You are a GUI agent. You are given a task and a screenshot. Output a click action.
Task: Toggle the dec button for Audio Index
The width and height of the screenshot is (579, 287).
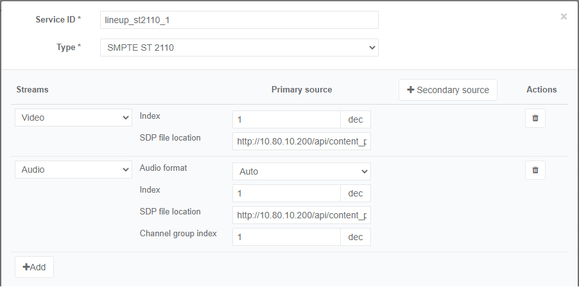coord(356,194)
